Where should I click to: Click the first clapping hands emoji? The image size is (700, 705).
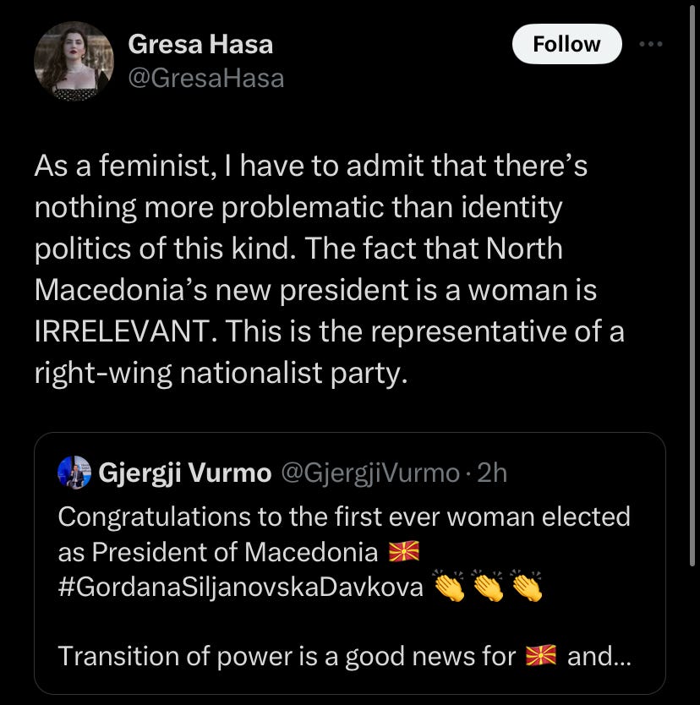[449, 586]
